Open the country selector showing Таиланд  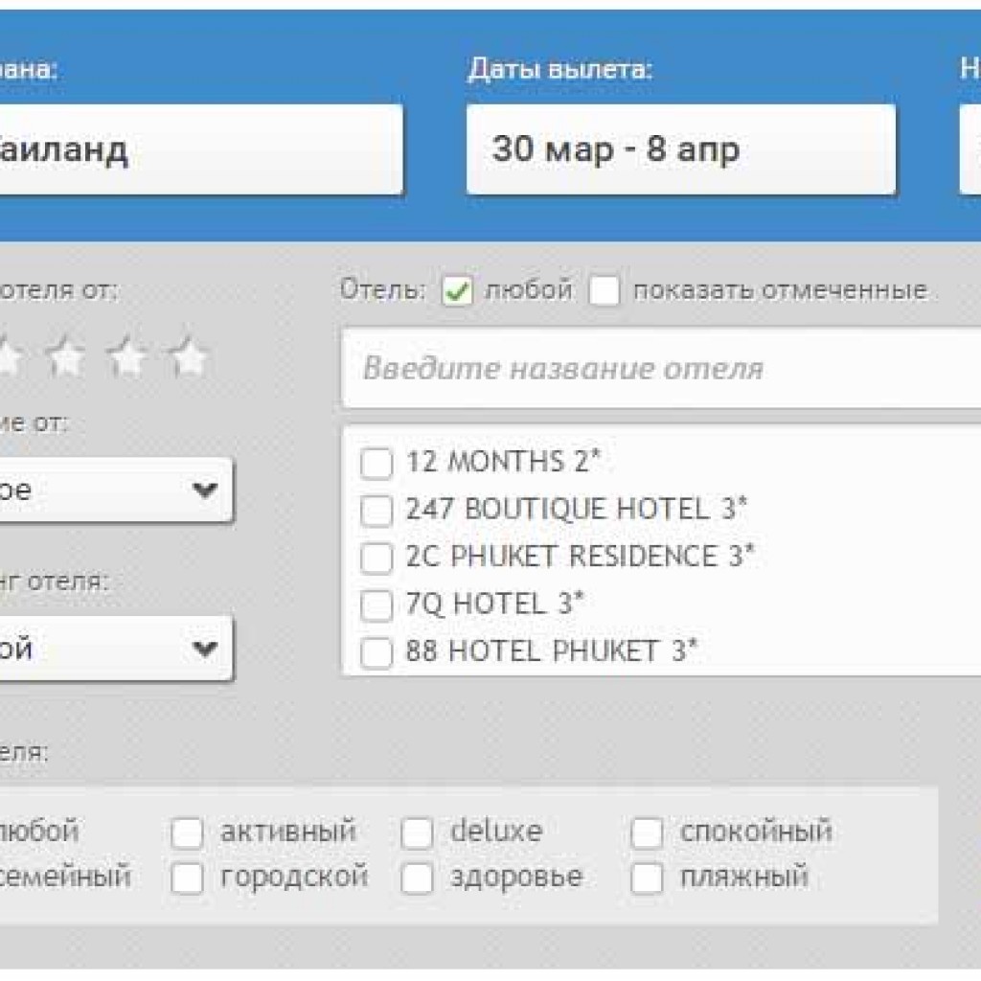[x=201, y=149]
